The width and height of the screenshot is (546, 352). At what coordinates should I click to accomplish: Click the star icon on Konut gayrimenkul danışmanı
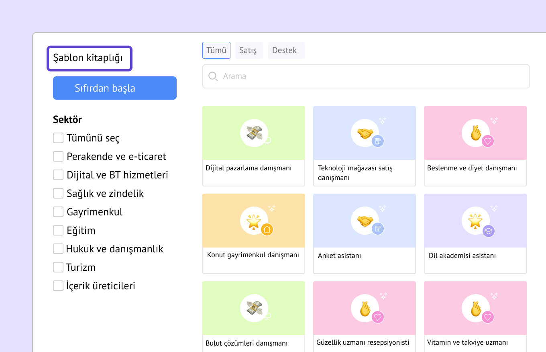point(253,221)
